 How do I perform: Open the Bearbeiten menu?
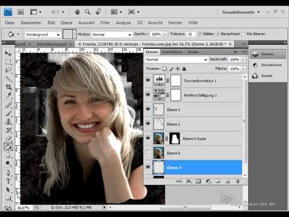[31, 22]
